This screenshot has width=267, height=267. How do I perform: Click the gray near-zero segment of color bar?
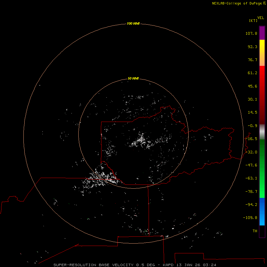pos(262,132)
